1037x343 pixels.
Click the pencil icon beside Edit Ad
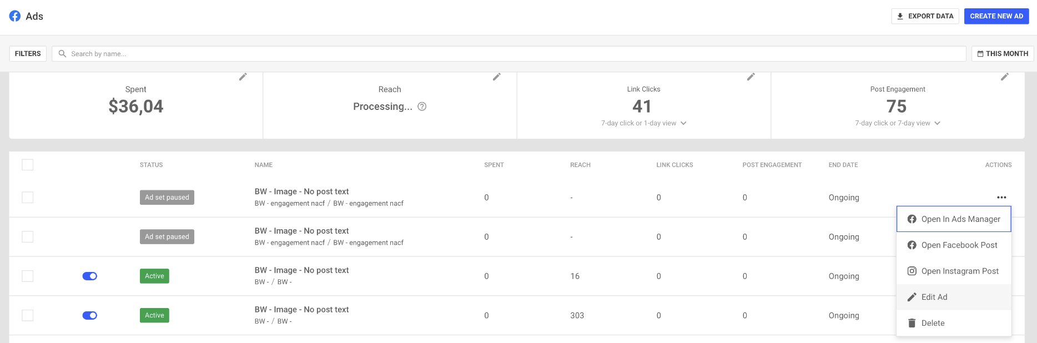click(x=912, y=297)
